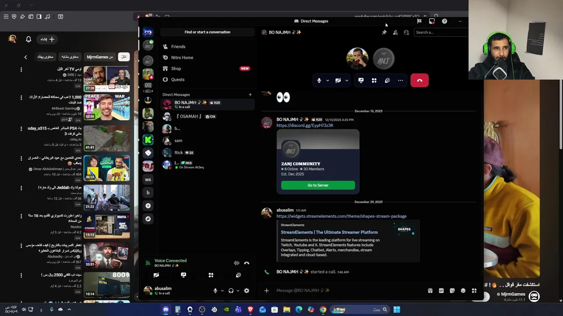
Task: Open Discord inbox icon in title bar
Action: tap(432, 21)
